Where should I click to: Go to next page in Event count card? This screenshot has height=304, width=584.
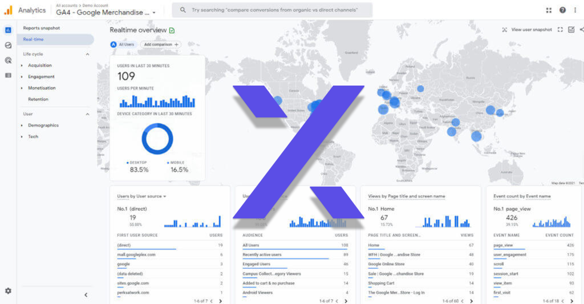point(571,301)
